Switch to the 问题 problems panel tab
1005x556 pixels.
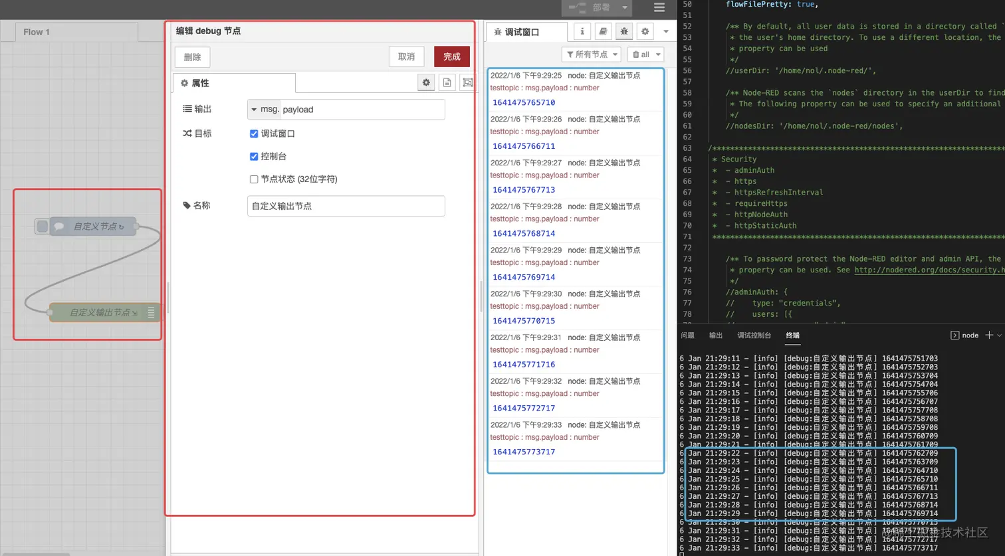(687, 335)
